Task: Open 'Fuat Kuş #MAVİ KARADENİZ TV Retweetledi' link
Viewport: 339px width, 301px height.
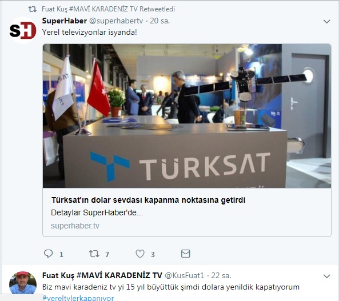Action: tap(108, 9)
